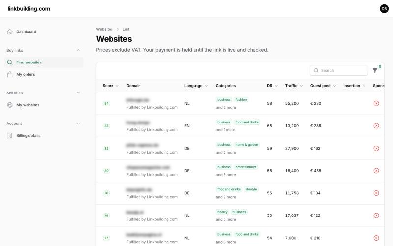Open the DB user avatar menu
393x246 pixels.
pos(384,9)
